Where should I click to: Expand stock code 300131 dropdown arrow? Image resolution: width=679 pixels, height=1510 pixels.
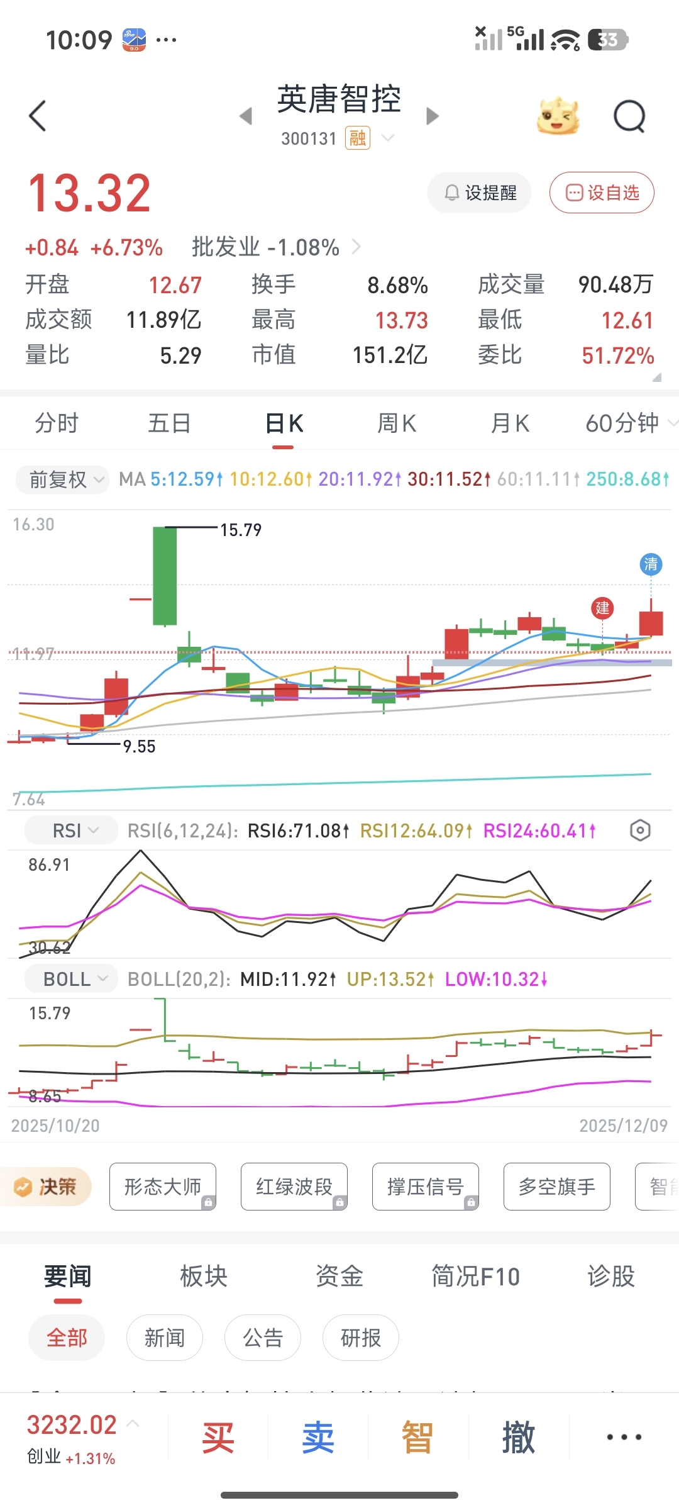click(x=389, y=138)
